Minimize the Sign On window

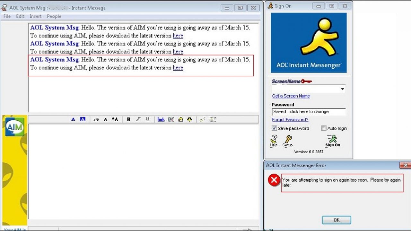pyautogui.click(x=319, y=6)
